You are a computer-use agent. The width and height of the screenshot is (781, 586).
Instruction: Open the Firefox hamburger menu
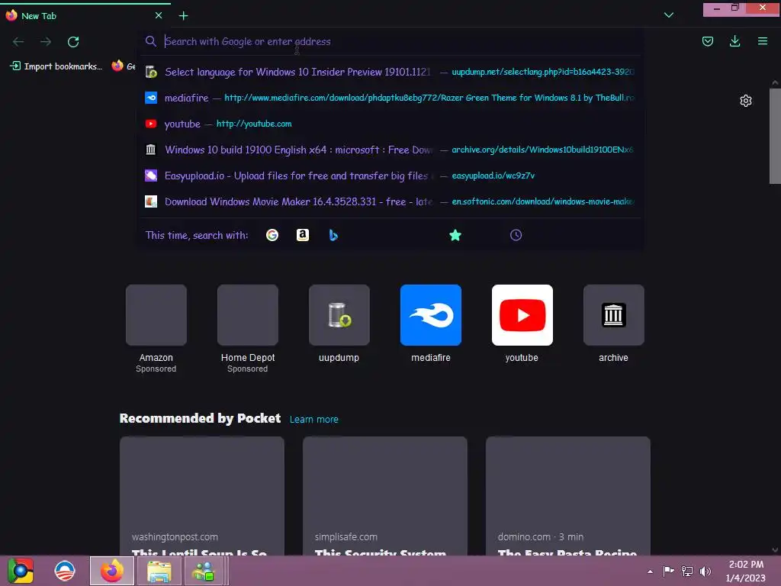[763, 41]
